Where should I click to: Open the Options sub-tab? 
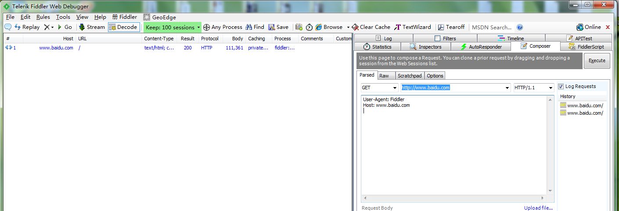[x=435, y=76]
